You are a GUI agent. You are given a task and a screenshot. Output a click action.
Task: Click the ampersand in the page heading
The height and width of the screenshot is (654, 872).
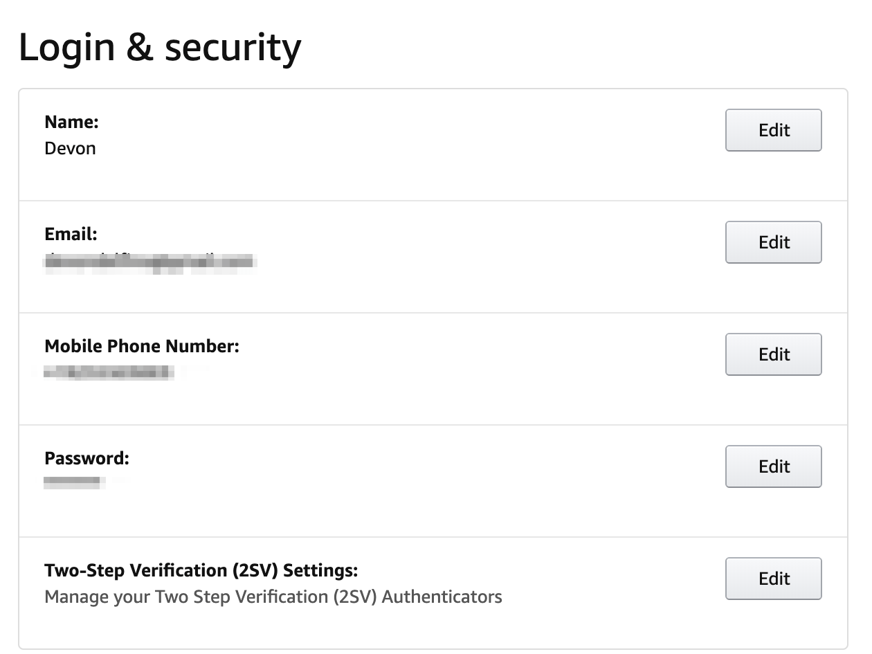[140, 48]
